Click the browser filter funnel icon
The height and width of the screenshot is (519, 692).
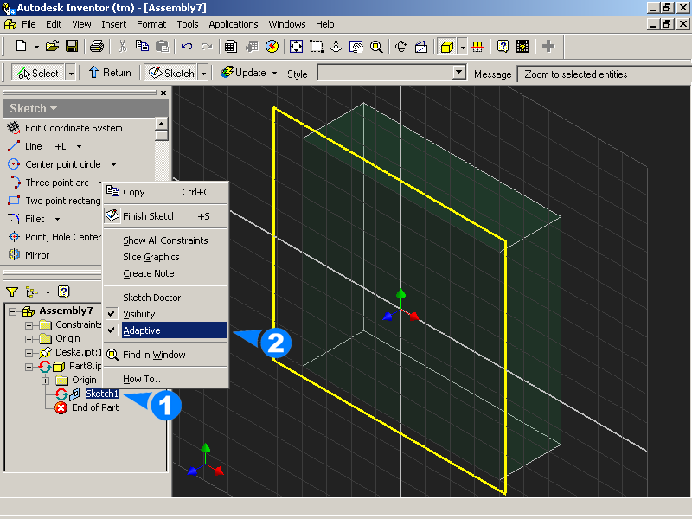(x=12, y=292)
